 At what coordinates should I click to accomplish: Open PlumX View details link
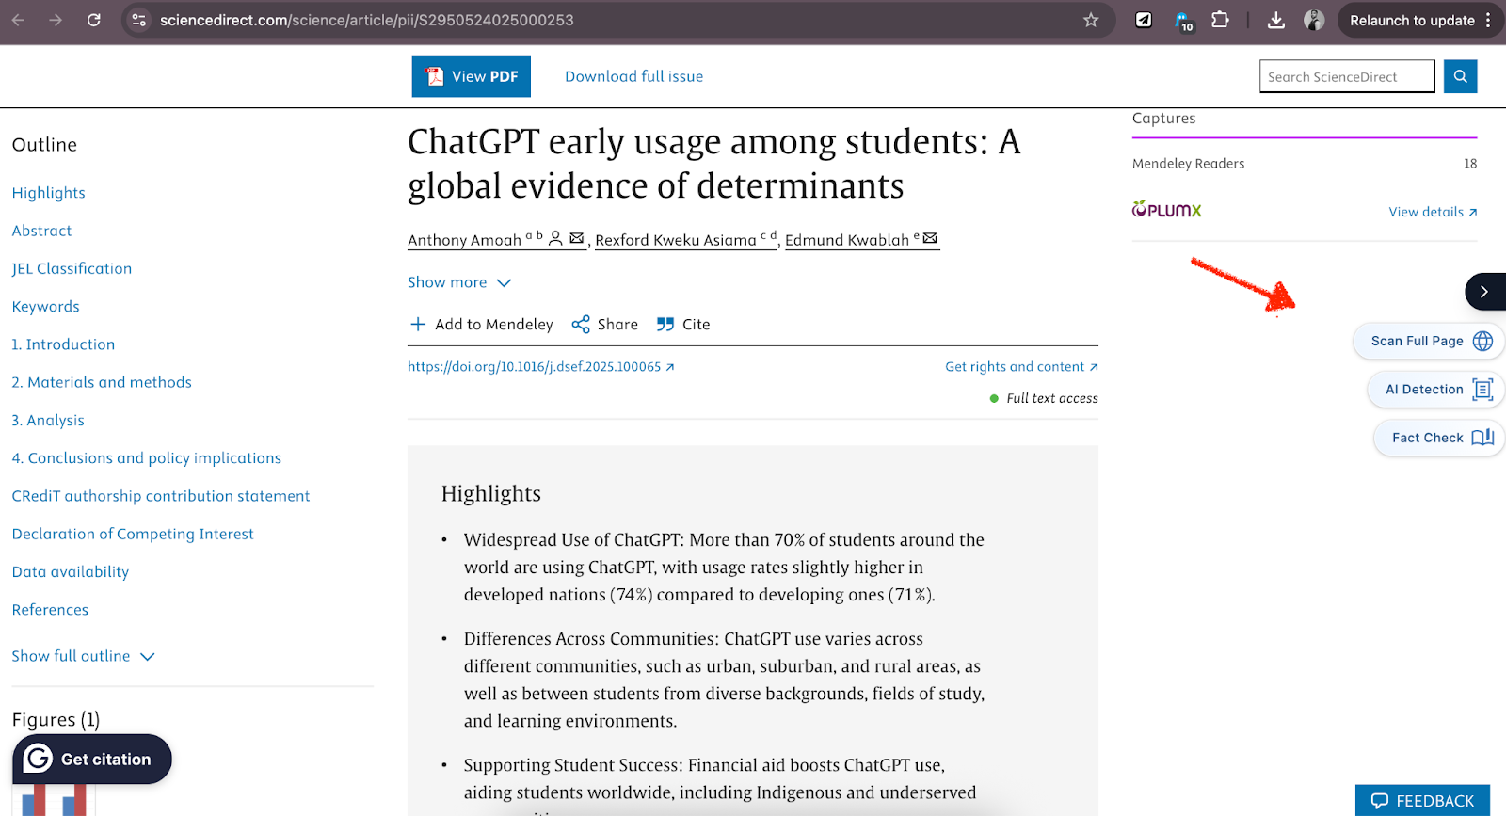point(1432,212)
